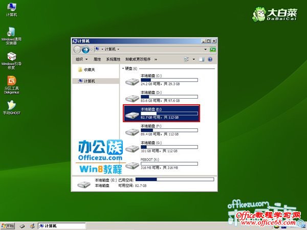Open the 组织 dropdown menu
307x230 pixels.
[x=82, y=59]
